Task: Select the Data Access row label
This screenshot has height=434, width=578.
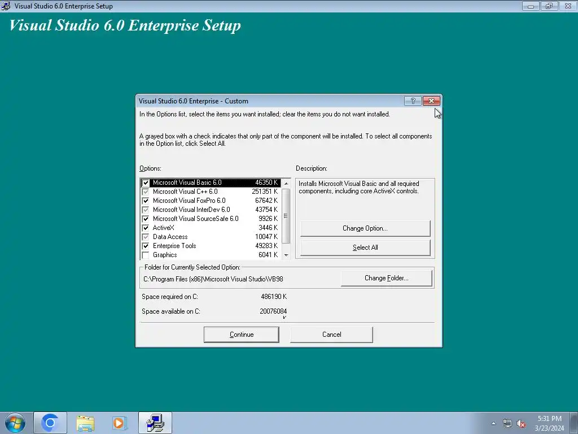Action: pos(170,237)
